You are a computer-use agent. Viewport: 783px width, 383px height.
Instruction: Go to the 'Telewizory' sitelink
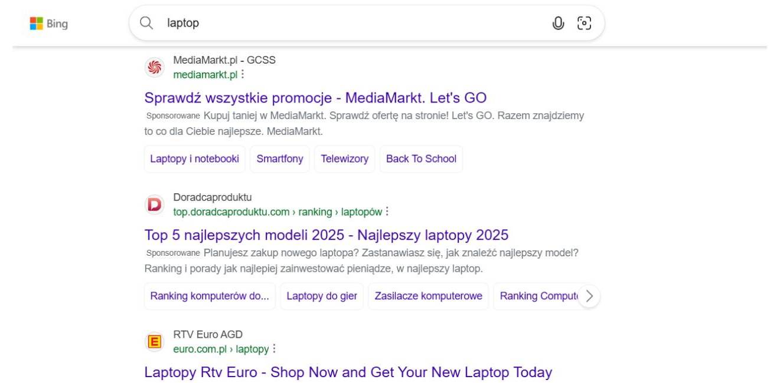pos(344,159)
